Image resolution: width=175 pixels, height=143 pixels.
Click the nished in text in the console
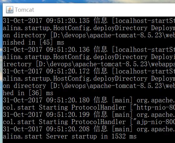(19, 42)
